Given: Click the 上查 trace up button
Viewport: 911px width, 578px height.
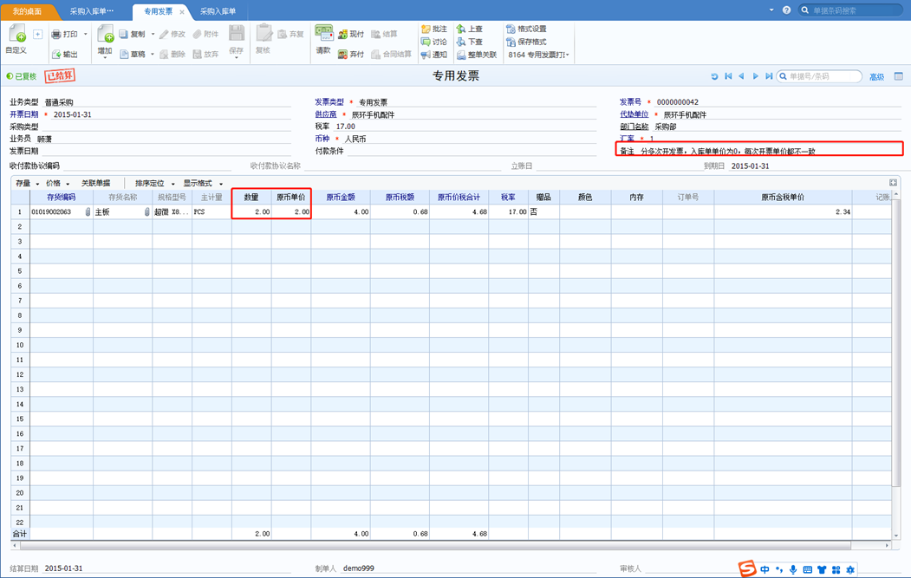Looking at the screenshot, I should [x=470, y=29].
